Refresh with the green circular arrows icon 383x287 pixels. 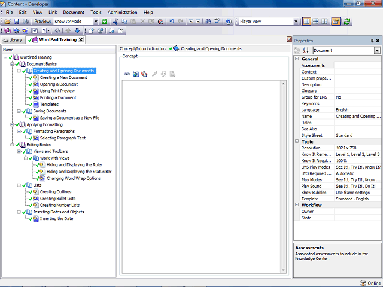coord(347,22)
